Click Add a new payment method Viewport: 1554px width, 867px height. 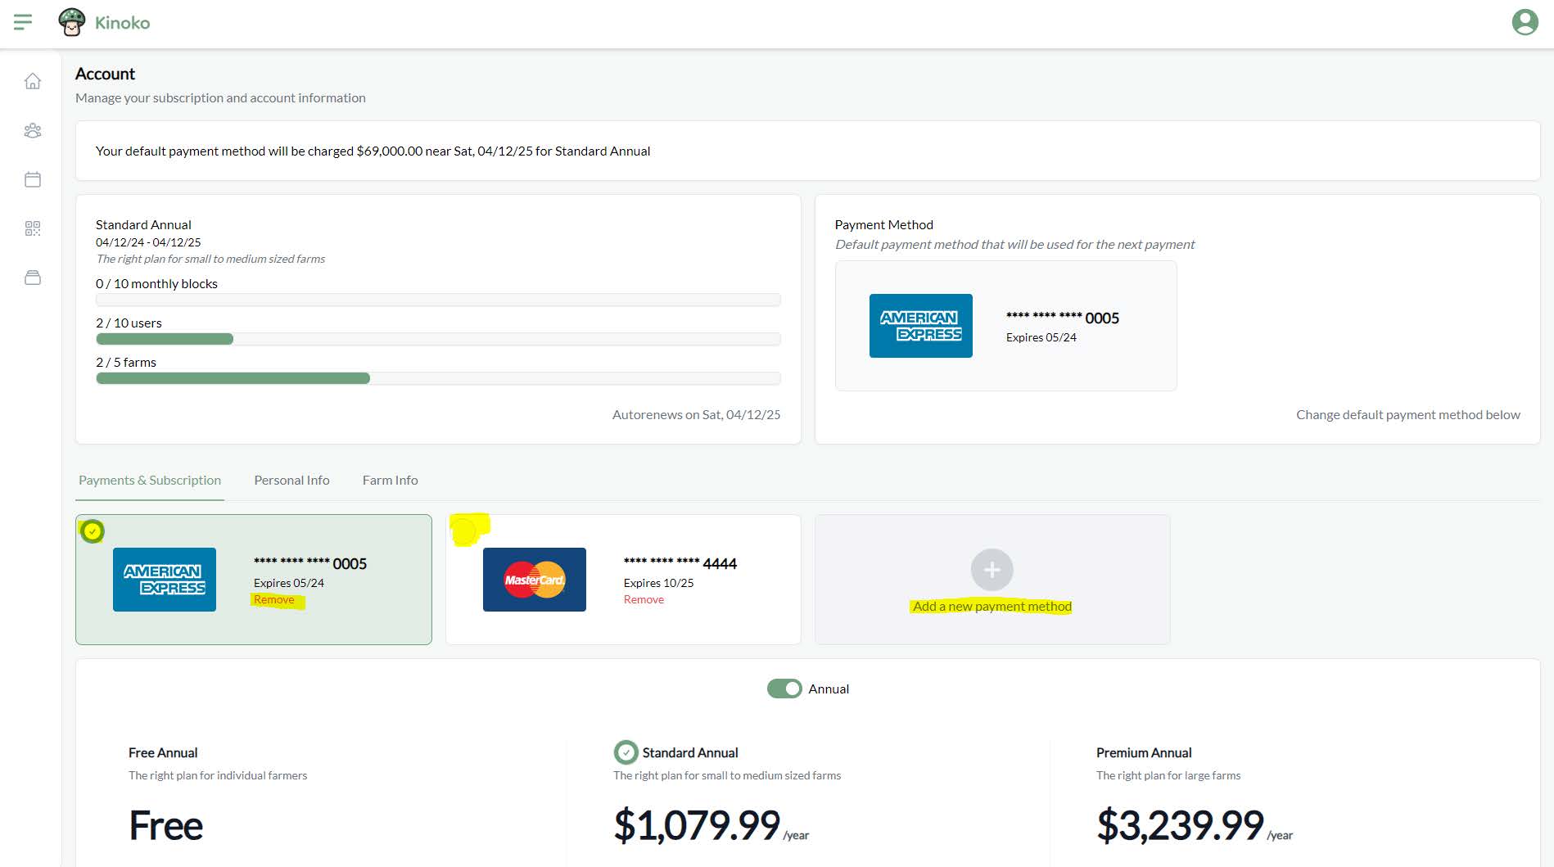click(992, 606)
